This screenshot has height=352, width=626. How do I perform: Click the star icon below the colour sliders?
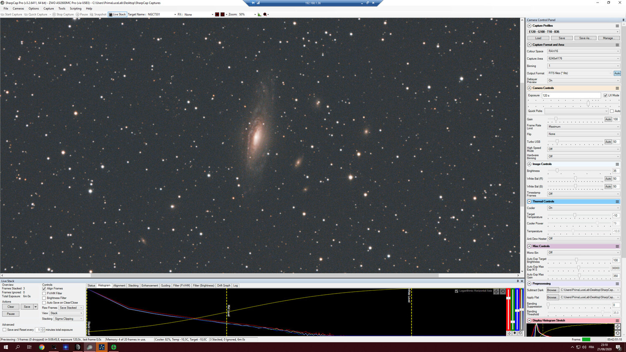pos(515,333)
